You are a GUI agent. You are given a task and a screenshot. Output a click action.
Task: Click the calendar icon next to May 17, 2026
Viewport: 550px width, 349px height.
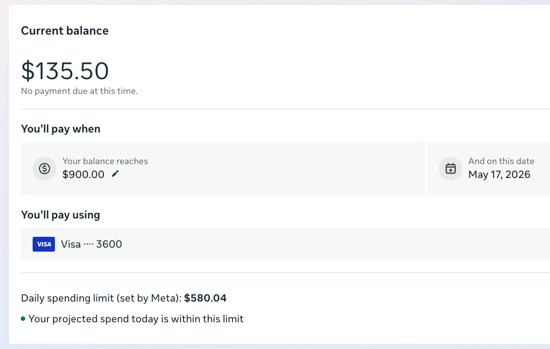coord(450,168)
